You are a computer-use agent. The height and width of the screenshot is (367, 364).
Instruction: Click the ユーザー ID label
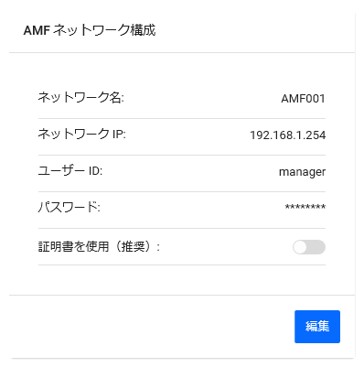70,171
